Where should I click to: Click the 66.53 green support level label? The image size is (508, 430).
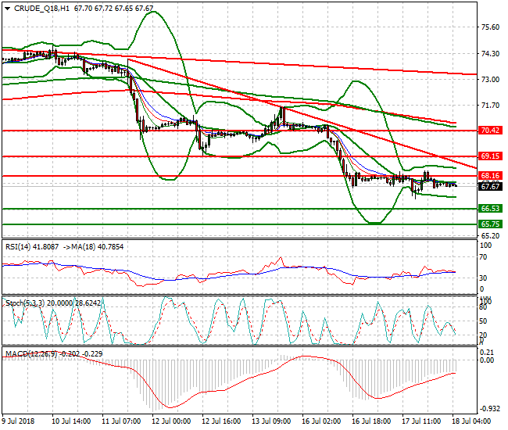490,209
